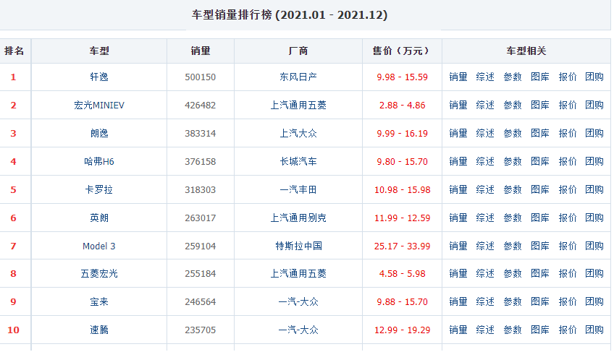Image resolution: width=614 pixels, height=352 pixels.
Task: View 团购 for Model 3 row
Action: [594, 246]
